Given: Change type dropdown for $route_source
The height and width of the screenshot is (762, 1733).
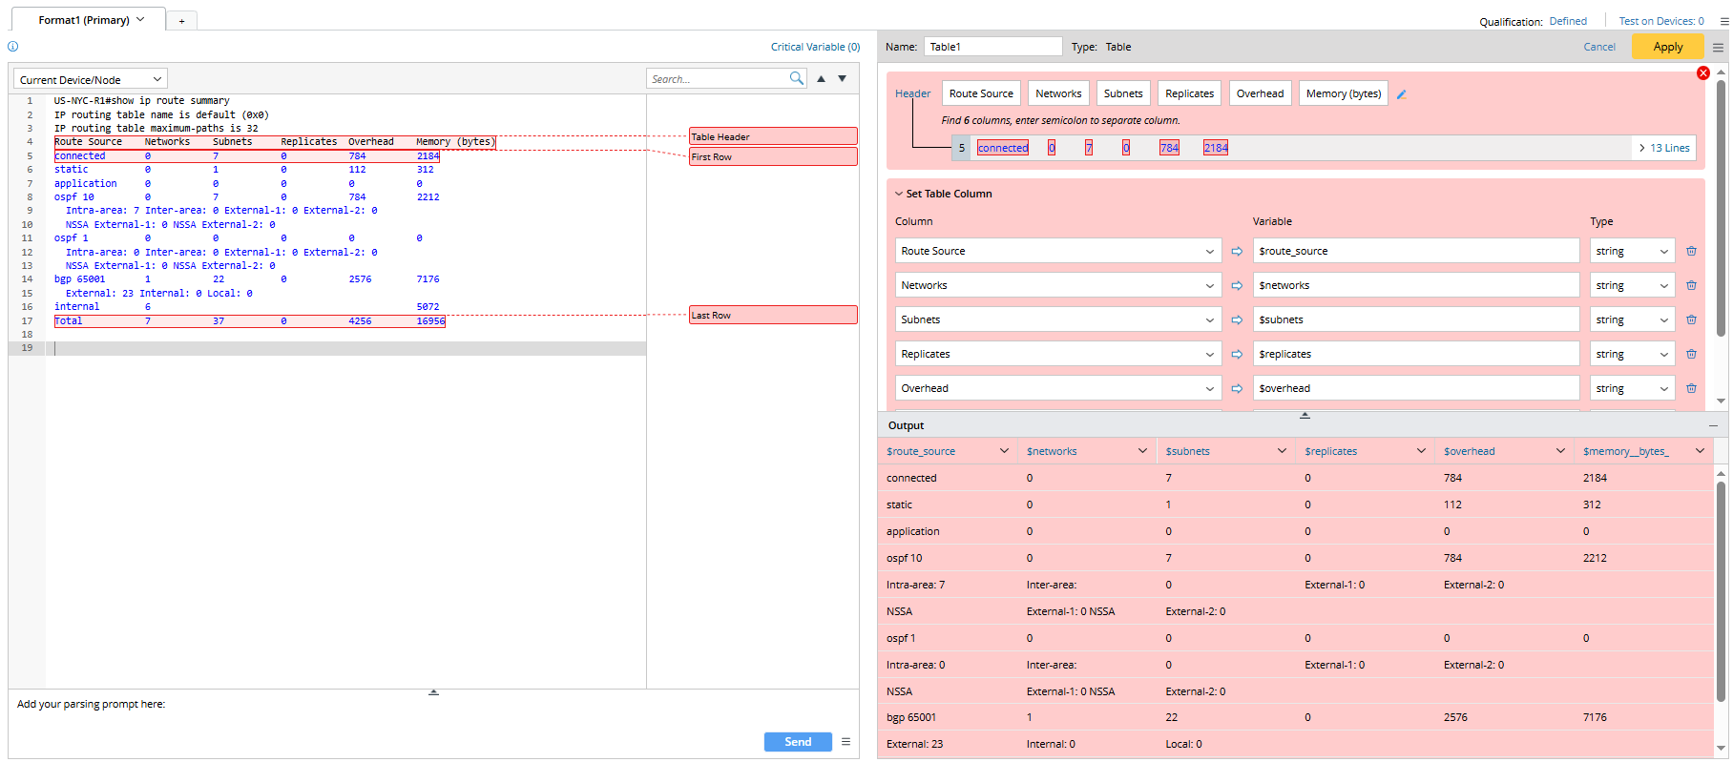Looking at the screenshot, I should coord(1632,251).
